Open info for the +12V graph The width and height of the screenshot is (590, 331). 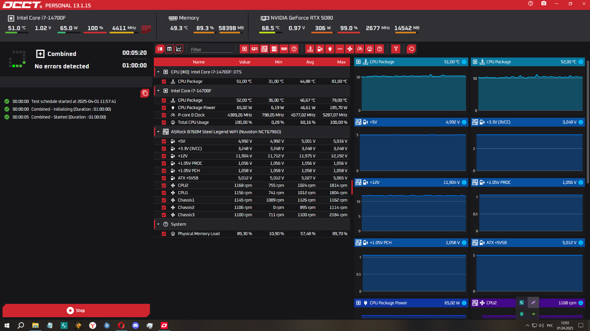464,182
